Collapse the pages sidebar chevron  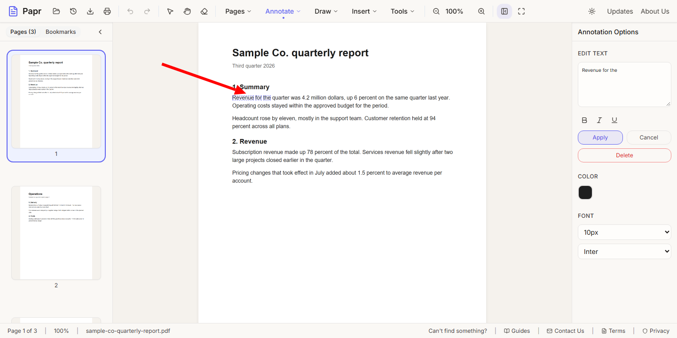100,32
